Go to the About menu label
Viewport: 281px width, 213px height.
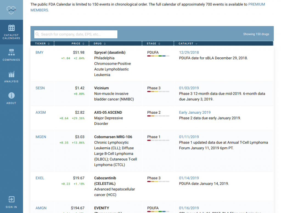coord(11,103)
